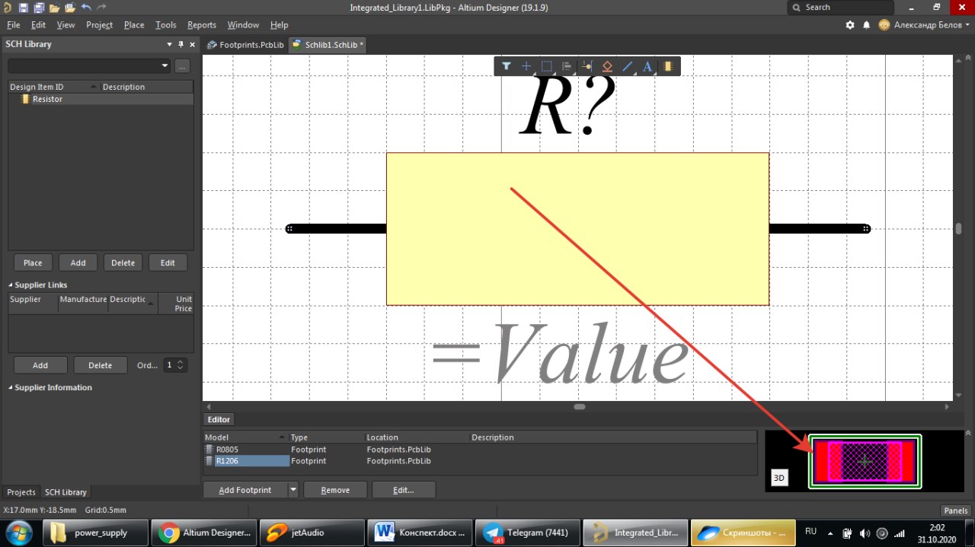Screen dimensions: 975x547
Task: Switch to the Projects panel tab
Action: [21, 492]
